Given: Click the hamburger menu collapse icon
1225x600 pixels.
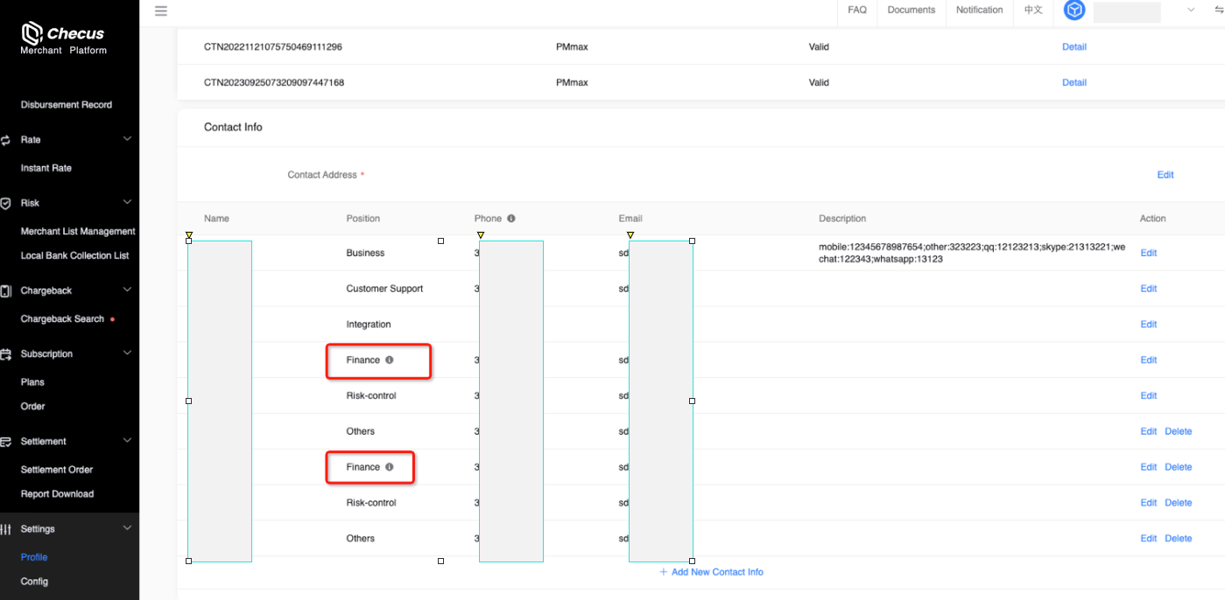Looking at the screenshot, I should point(160,11).
